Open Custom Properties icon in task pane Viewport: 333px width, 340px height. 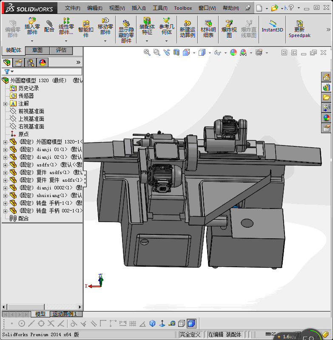click(x=326, y=128)
